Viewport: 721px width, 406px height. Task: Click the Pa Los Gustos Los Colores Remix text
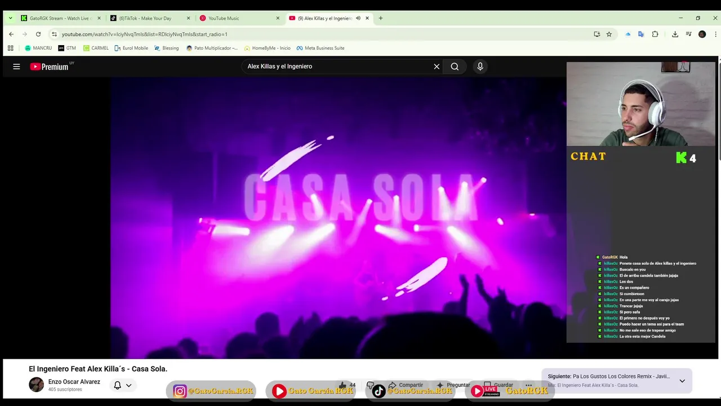[x=621, y=376]
